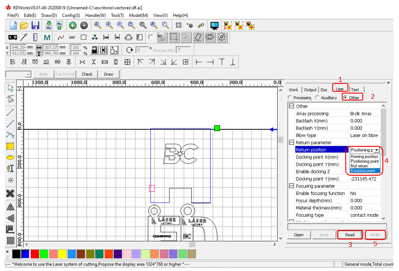Open the Return position dropdown arrow

[376, 150]
